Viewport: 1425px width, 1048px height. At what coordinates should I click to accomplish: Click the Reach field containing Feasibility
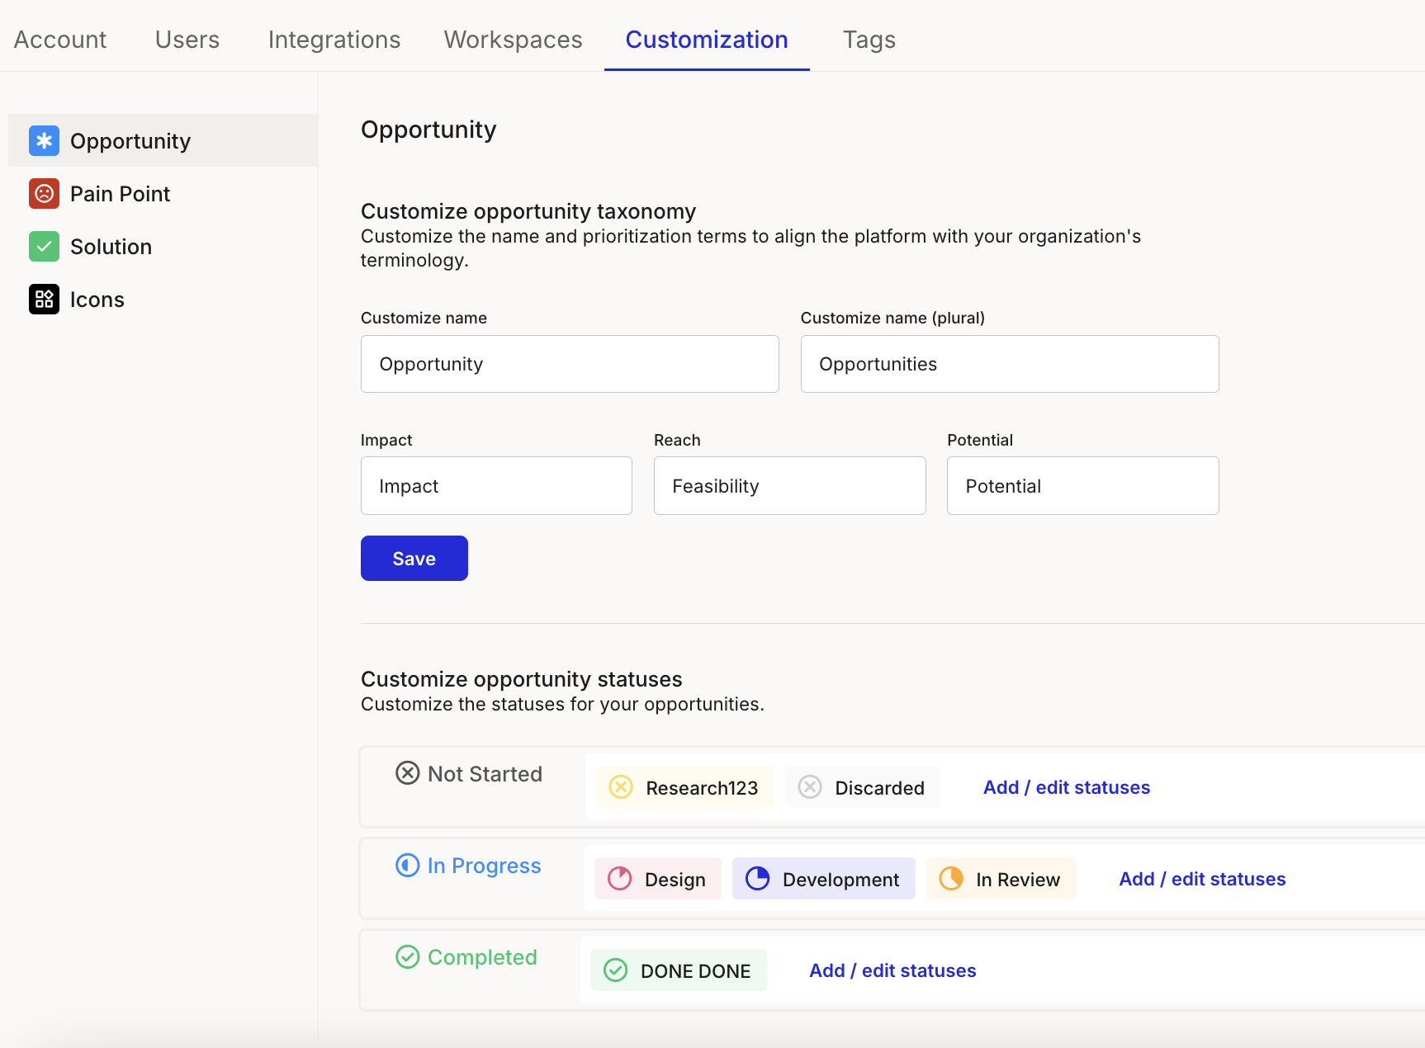(789, 486)
